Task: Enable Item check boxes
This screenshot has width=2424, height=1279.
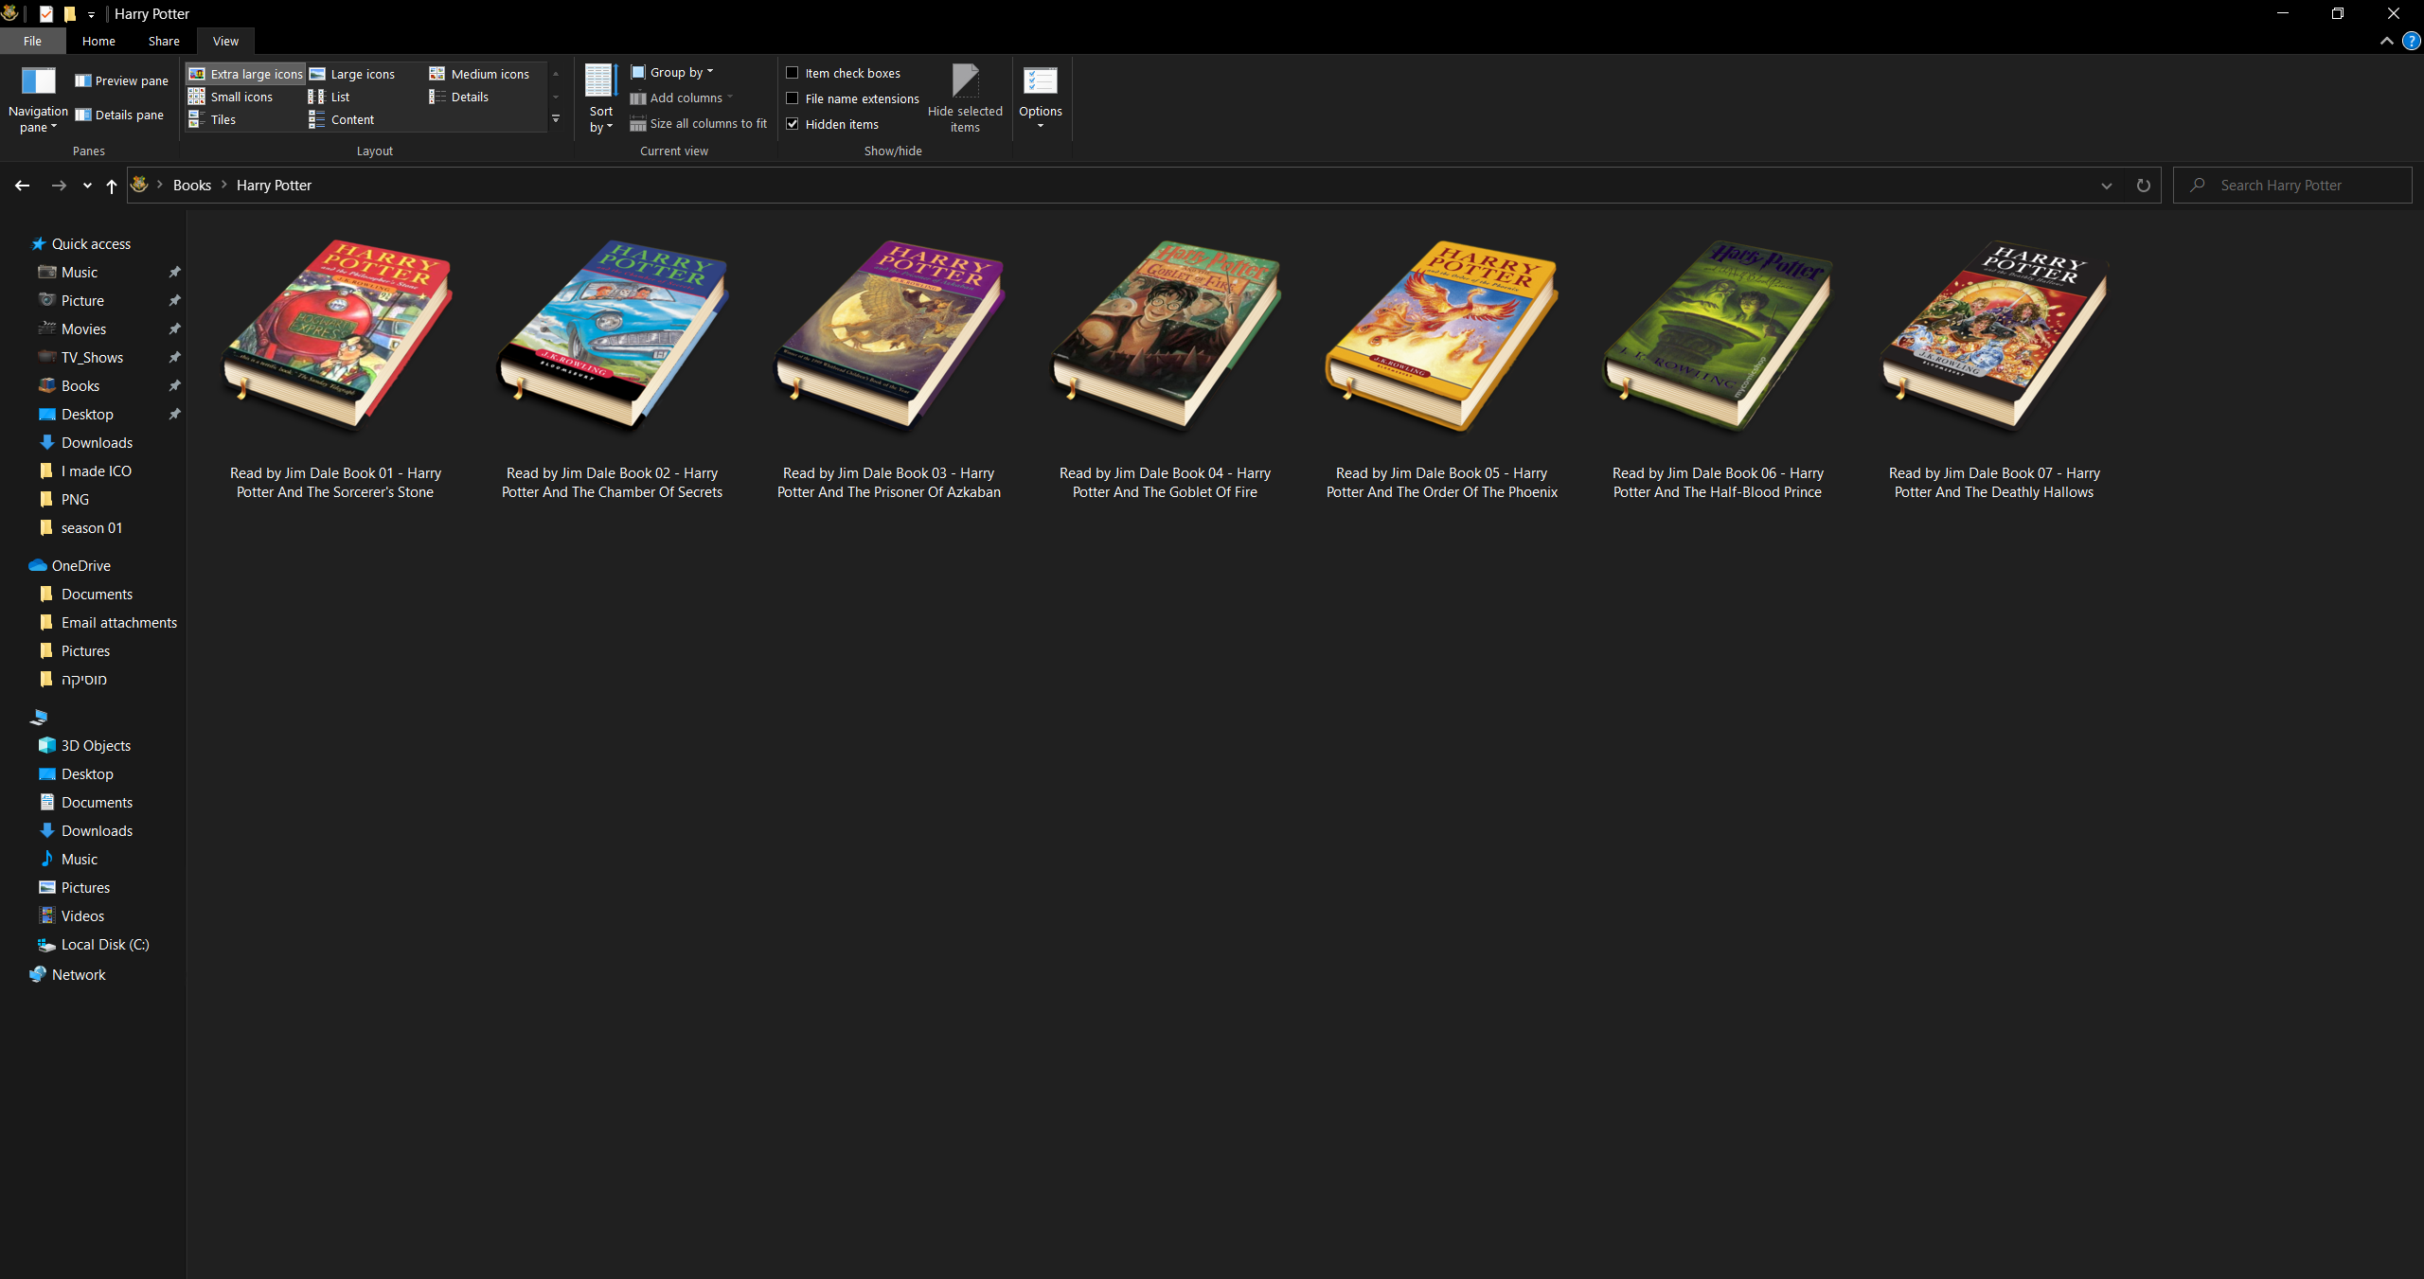Action: tap(793, 73)
